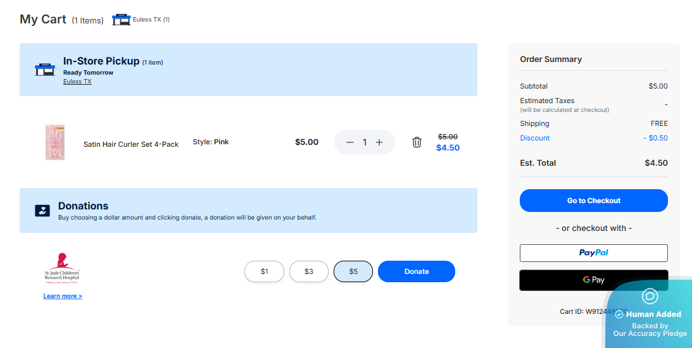Follow the Learn more link
692x348 pixels.
point(63,296)
